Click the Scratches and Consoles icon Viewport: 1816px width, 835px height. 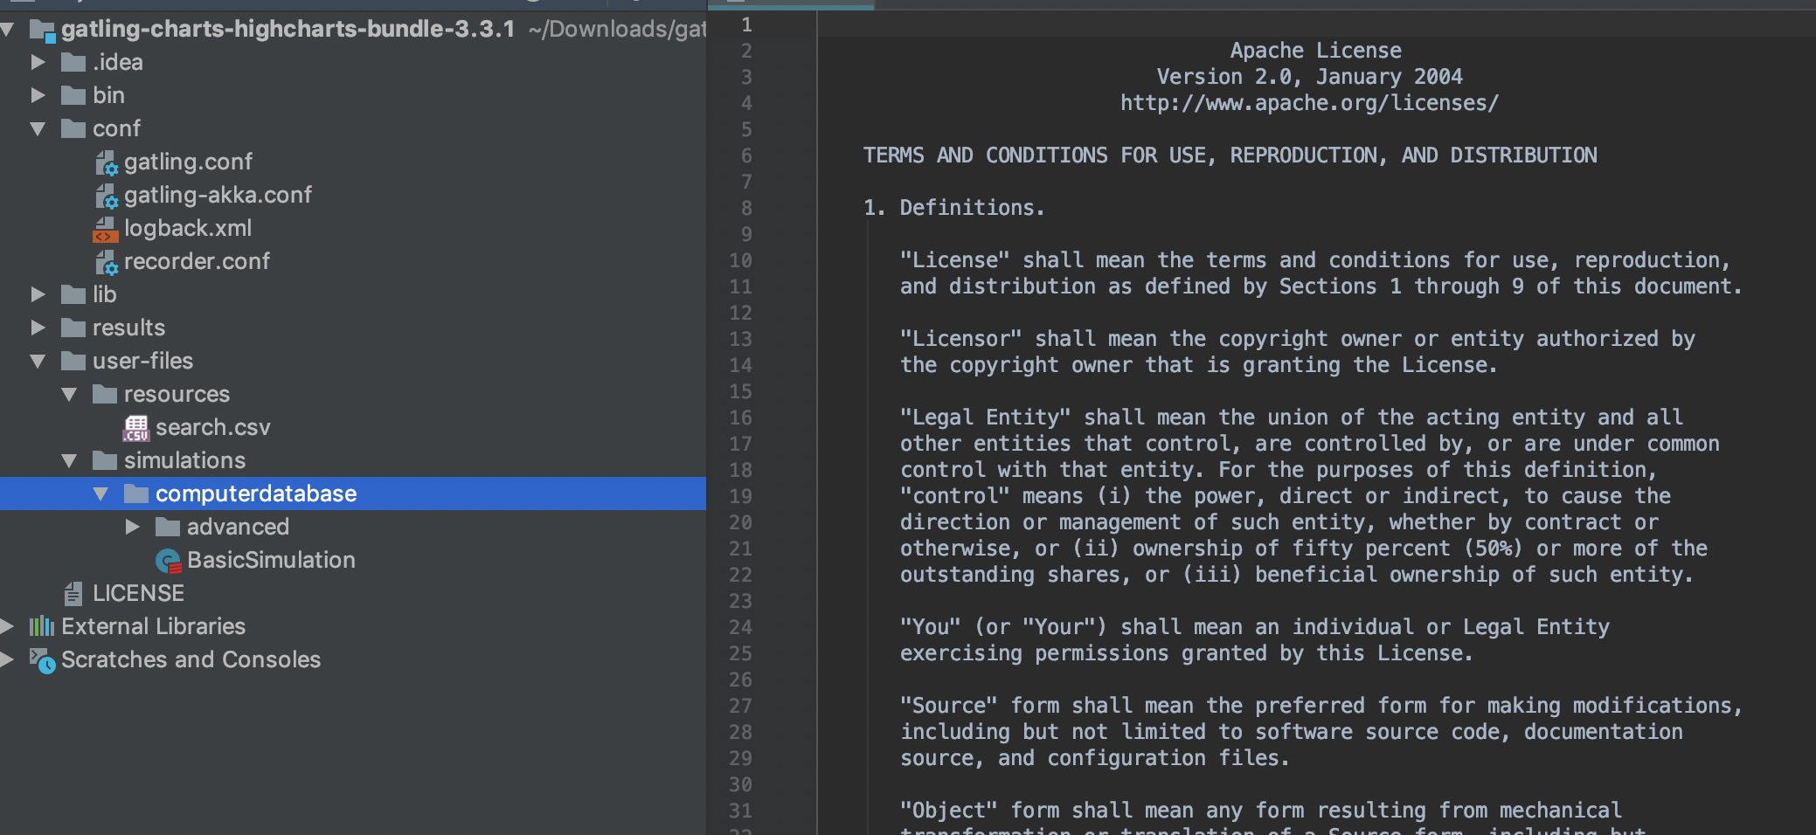[42, 659]
